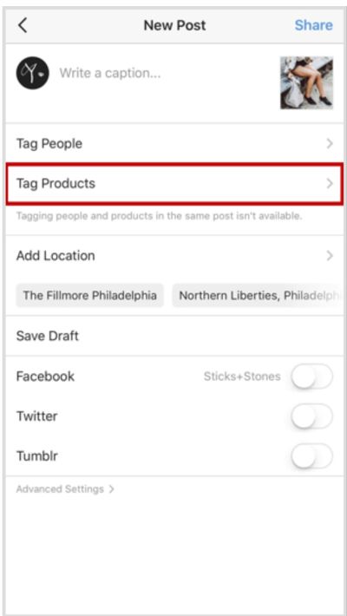Click the chevron next to Add Location

(x=330, y=256)
